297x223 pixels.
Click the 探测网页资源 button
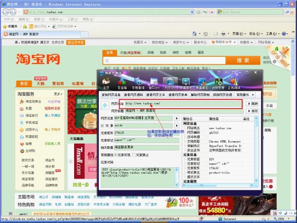pyautogui.click(x=222, y=95)
